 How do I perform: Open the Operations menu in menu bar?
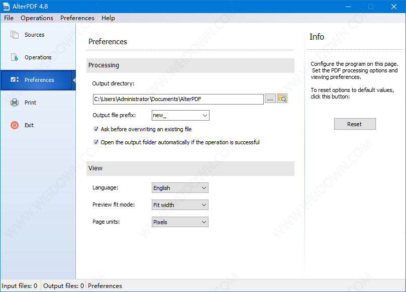pos(37,18)
